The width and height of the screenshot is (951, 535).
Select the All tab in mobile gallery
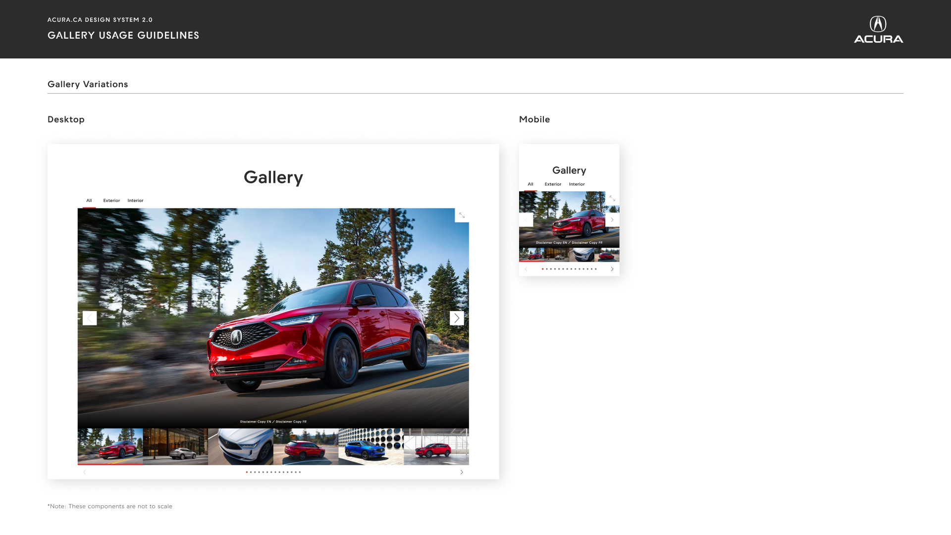530,184
